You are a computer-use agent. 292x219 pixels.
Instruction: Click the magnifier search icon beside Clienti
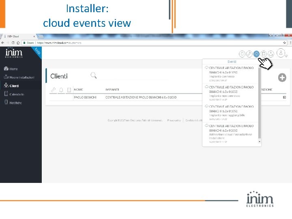(x=94, y=75)
